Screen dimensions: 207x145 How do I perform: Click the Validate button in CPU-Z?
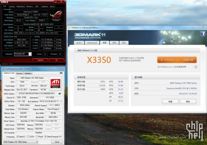tap(40, 60)
